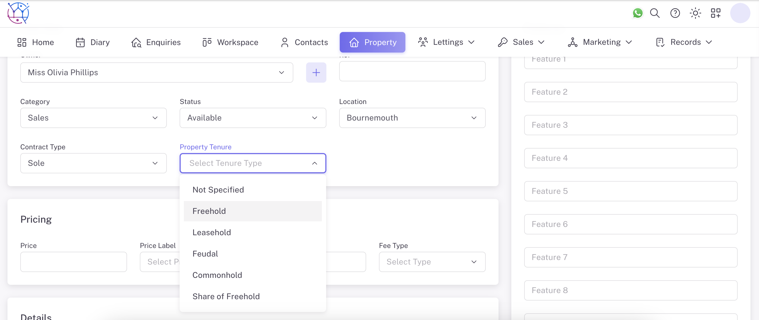
Task: Click into the Feature 4 field
Action: coord(630,158)
